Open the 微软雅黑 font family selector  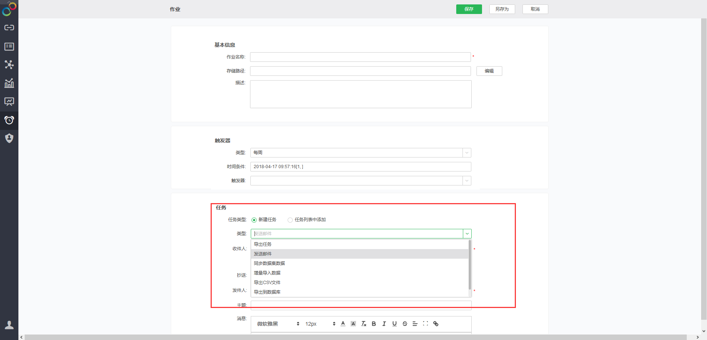point(278,324)
